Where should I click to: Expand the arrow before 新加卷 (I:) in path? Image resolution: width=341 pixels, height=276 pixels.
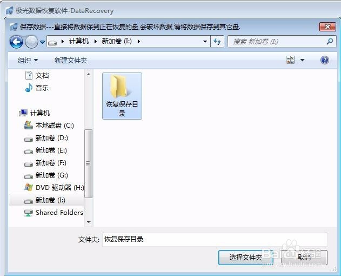[96, 41]
